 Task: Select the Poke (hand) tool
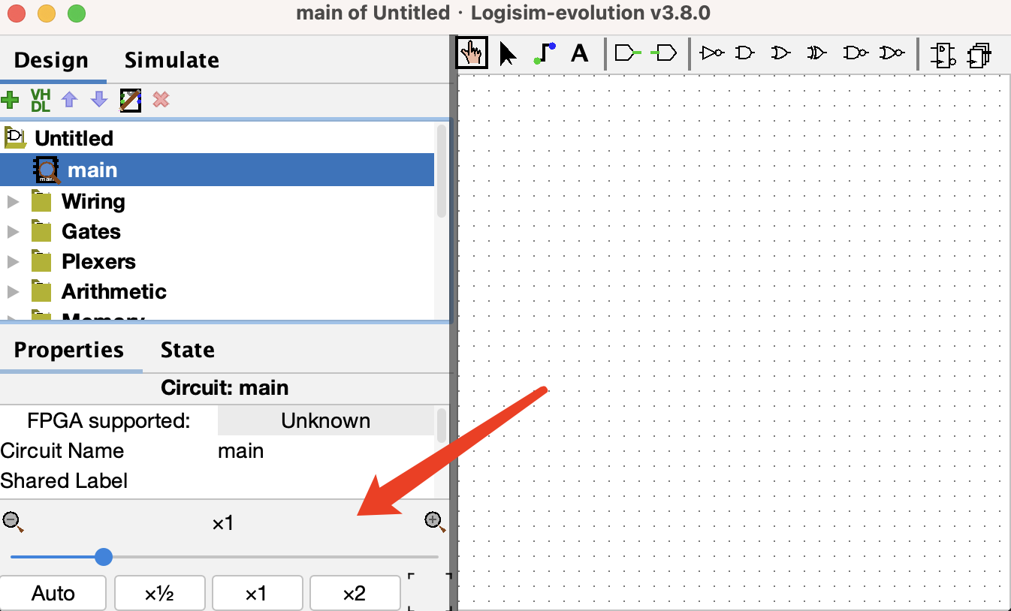(x=472, y=53)
